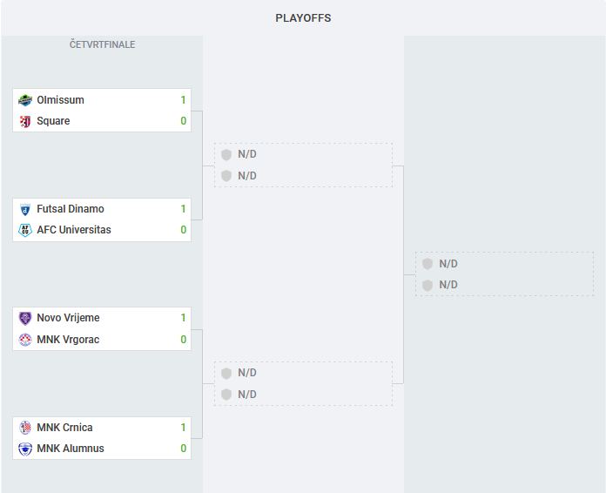Click the MNK Alumnus crest icon
The width and height of the screenshot is (606, 493).
point(25,449)
